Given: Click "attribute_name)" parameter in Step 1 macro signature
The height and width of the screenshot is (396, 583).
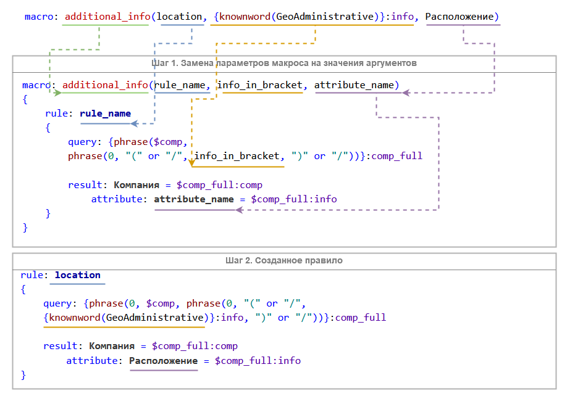Looking at the screenshot, I should (x=356, y=85).
